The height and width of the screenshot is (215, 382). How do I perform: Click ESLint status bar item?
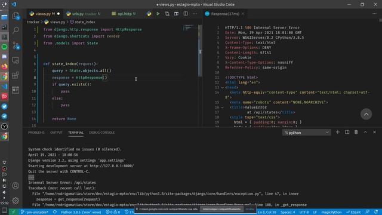point(353,212)
